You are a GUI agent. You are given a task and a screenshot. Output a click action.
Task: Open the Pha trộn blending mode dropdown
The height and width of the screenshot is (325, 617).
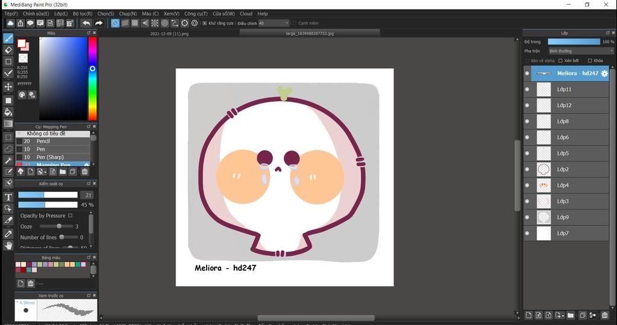[581, 51]
